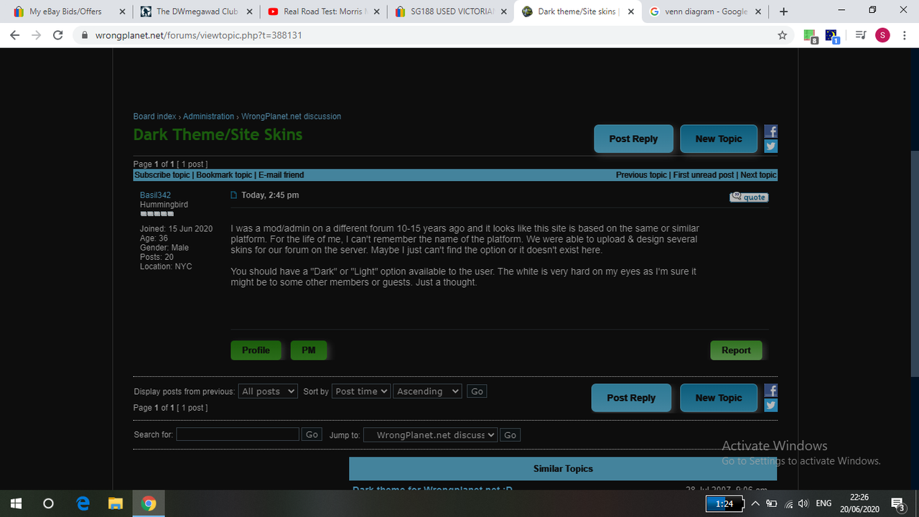919x517 pixels.
Task: Click the site padlock icon in address bar
Action: 85,35
